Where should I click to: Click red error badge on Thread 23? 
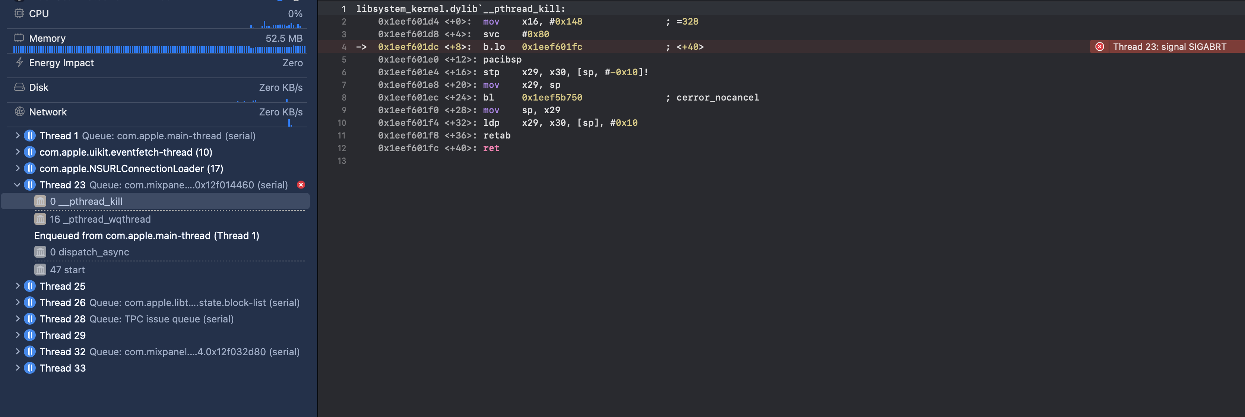point(301,185)
